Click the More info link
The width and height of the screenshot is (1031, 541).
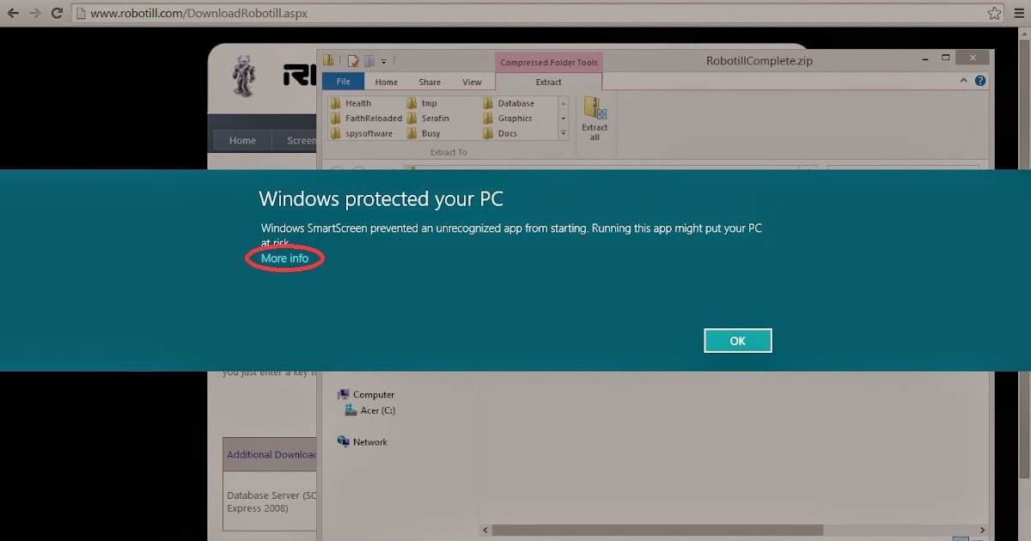coord(284,258)
